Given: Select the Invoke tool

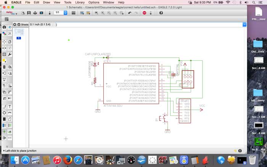Looking at the screenshot, I should click(x=10, y=98).
